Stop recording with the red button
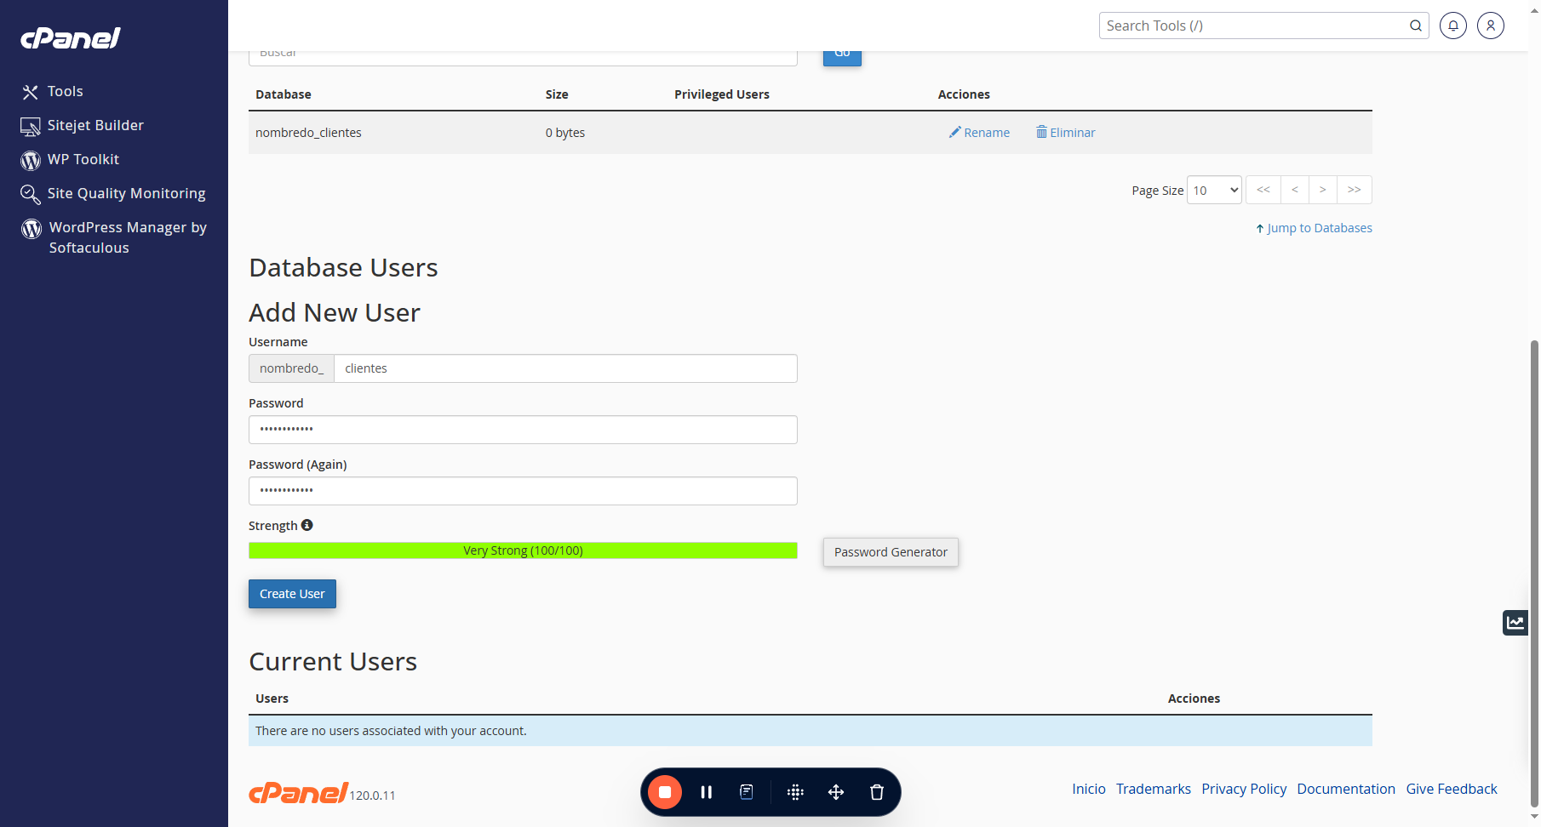The image size is (1541, 827). click(x=665, y=792)
